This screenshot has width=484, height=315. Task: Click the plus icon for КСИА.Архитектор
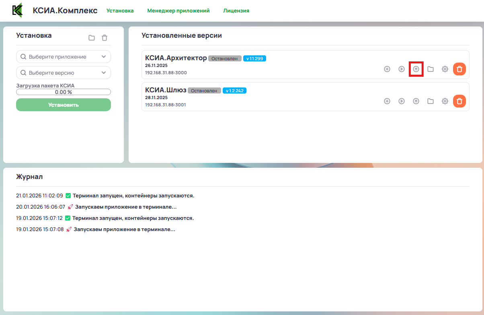point(387,69)
